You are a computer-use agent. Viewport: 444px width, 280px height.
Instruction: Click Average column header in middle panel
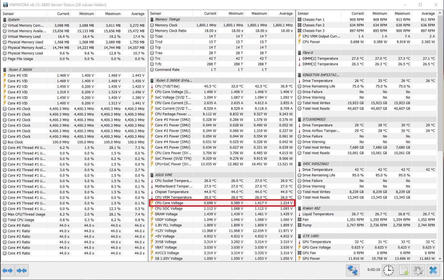tap(281, 13)
